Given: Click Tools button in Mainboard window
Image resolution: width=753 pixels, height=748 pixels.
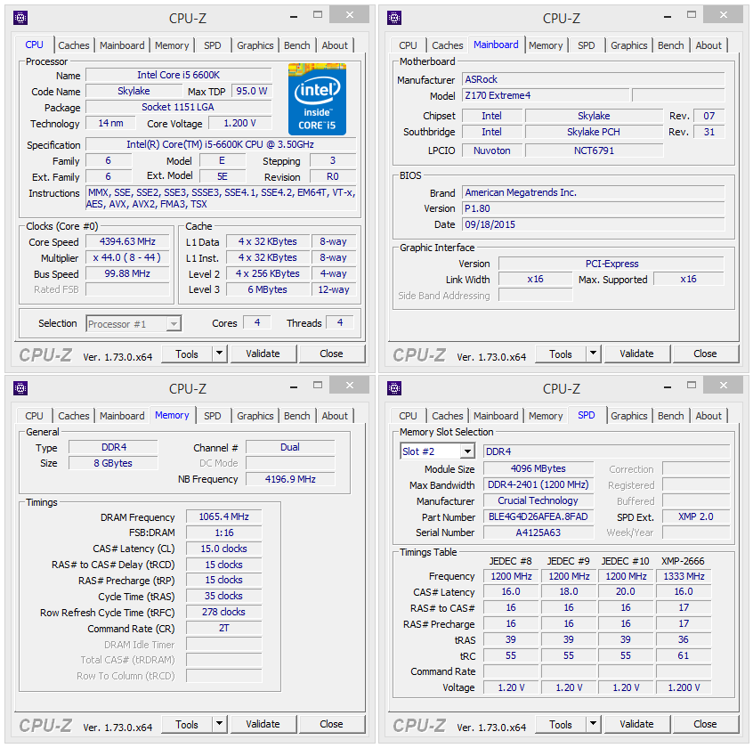Looking at the screenshot, I should coord(561,354).
